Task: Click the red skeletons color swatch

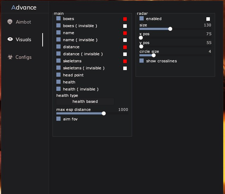Action: (x=125, y=61)
